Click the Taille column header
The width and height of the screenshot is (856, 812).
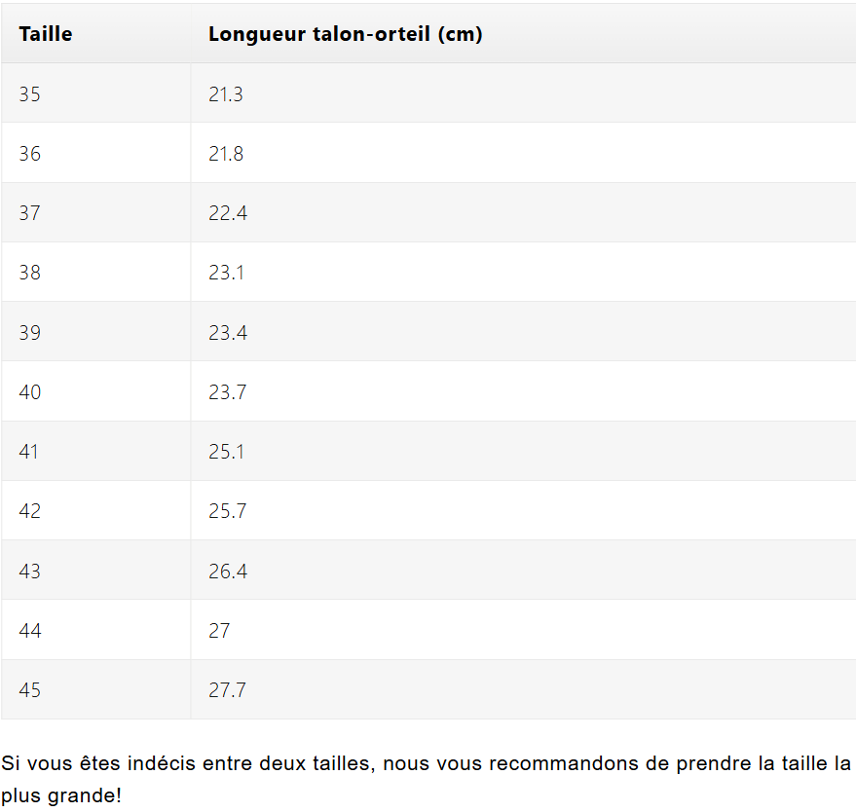point(46,34)
